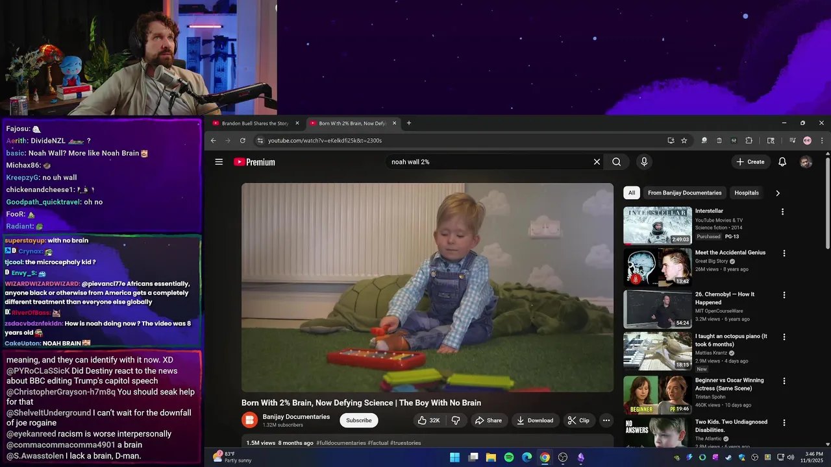Open Interstellar thumbnail
This screenshot has height=467, width=831.
(658, 225)
